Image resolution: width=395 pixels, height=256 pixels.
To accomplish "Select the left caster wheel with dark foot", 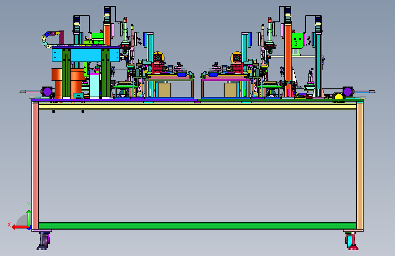I will pyautogui.click(x=43, y=241).
